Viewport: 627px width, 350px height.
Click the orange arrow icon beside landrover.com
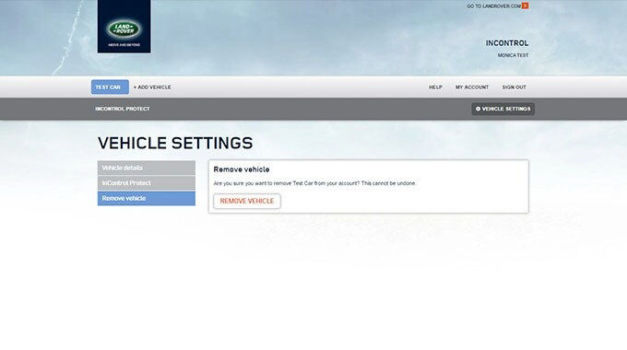point(525,6)
